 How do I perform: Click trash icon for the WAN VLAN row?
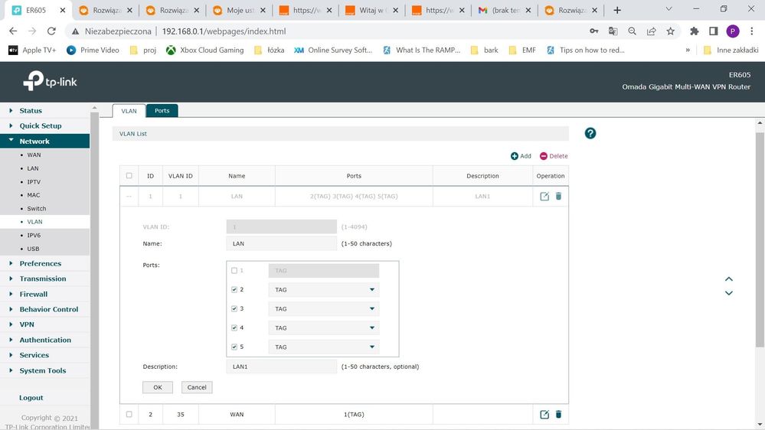tap(558, 415)
